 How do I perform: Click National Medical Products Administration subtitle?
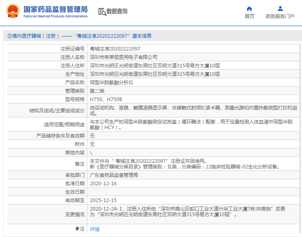pyautogui.click(x=55, y=16)
